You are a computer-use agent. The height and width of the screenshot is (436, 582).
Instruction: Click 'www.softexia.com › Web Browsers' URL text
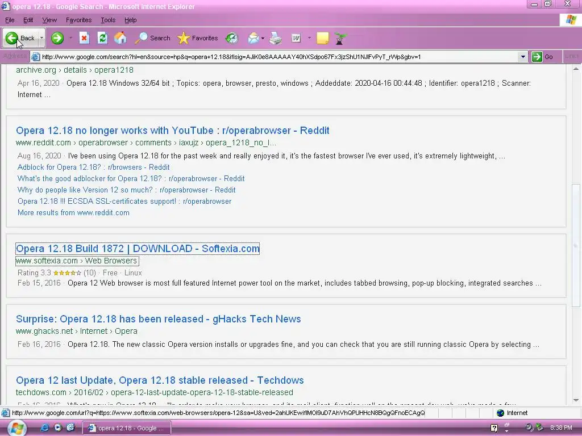(x=77, y=261)
